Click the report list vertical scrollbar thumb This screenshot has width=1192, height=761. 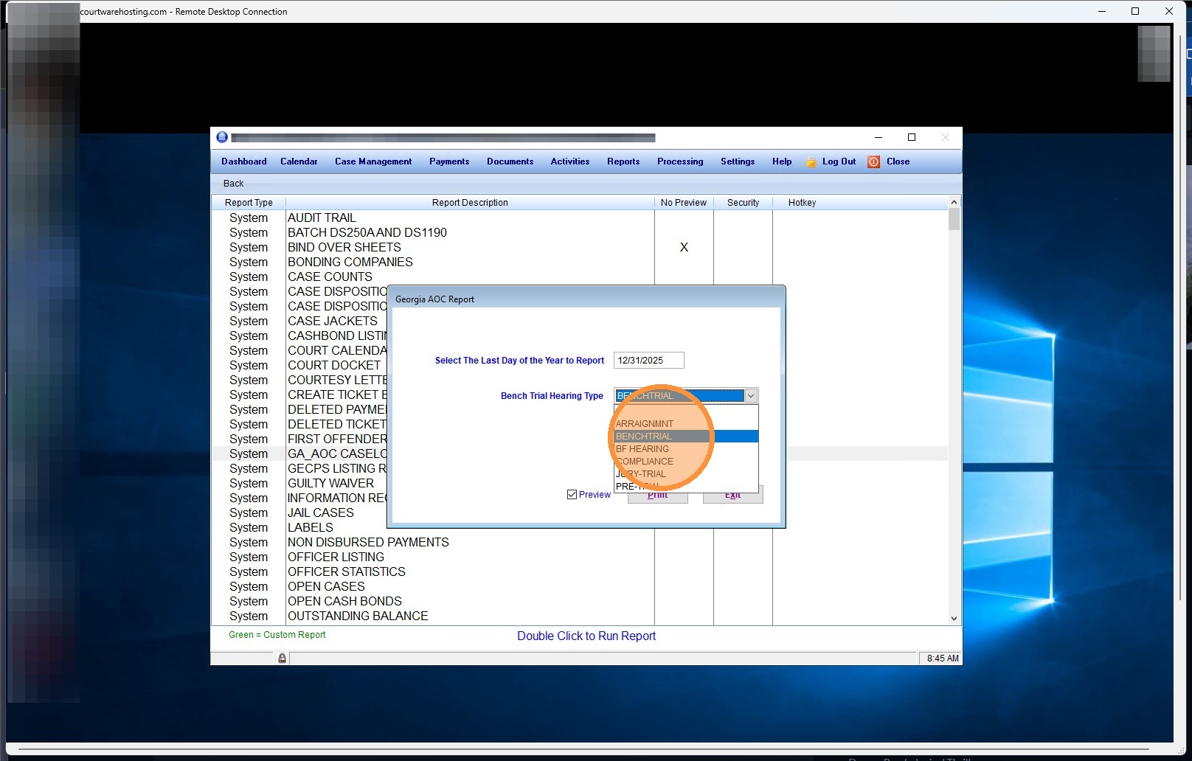pyautogui.click(x=954, y=219)
